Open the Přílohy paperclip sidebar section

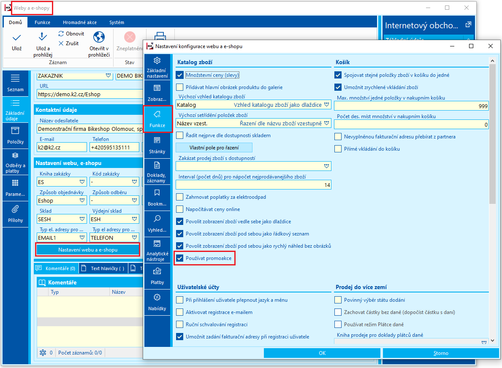(15, 214)
